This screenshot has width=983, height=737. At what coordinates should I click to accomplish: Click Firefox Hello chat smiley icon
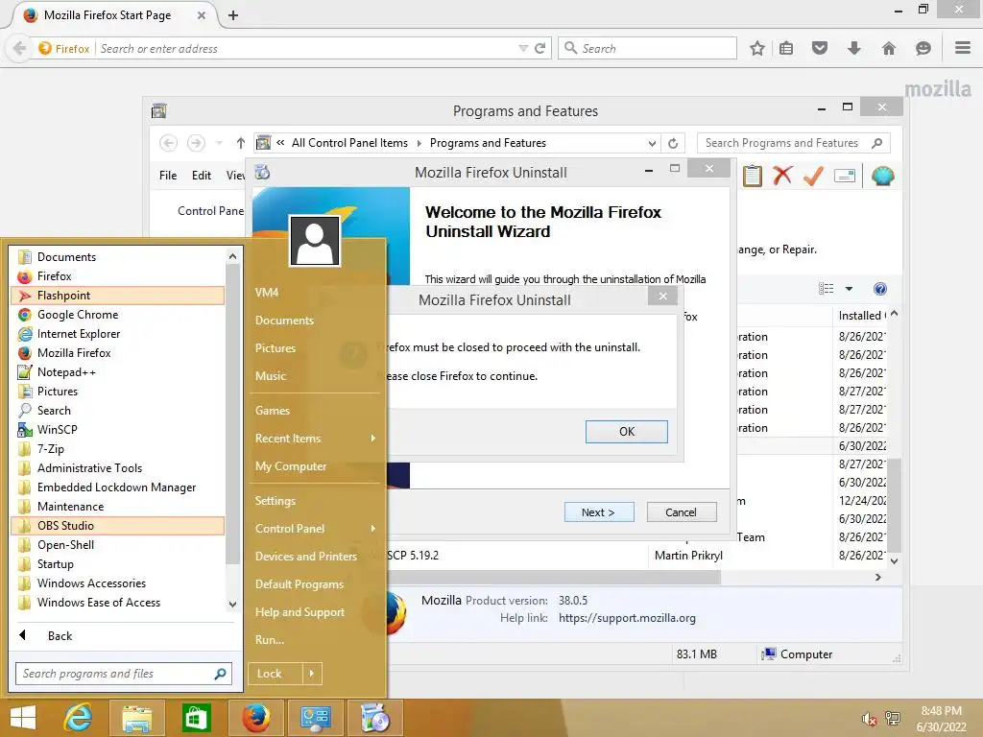click(923, 48)
